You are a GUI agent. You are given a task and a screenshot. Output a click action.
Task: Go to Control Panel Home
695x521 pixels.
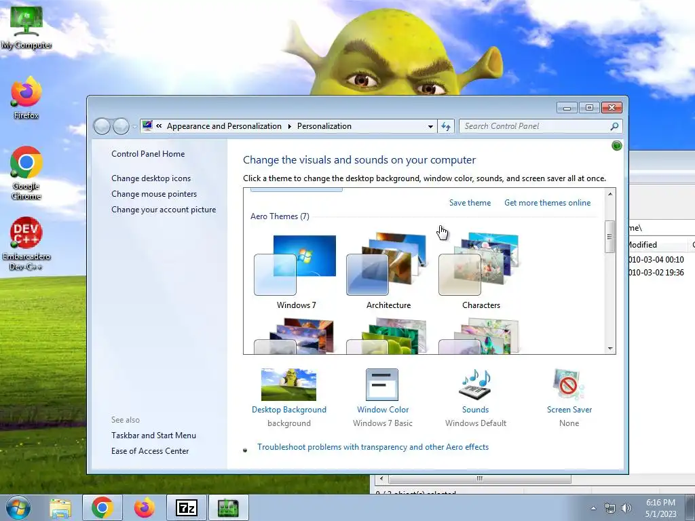[x=148, y=154]
